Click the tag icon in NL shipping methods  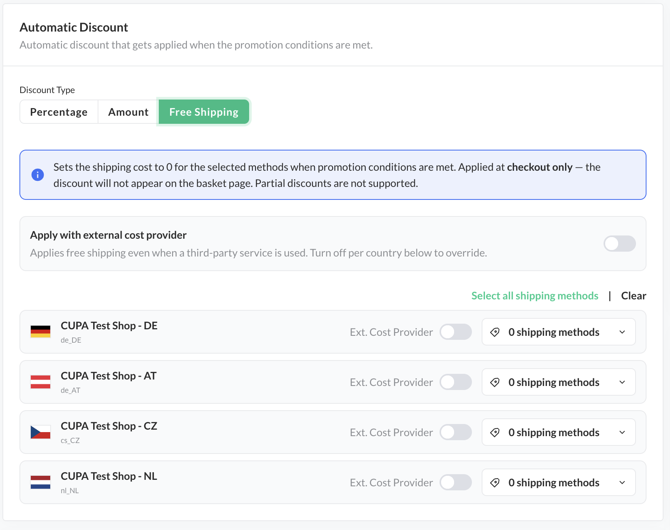click(x=495, y=483)
